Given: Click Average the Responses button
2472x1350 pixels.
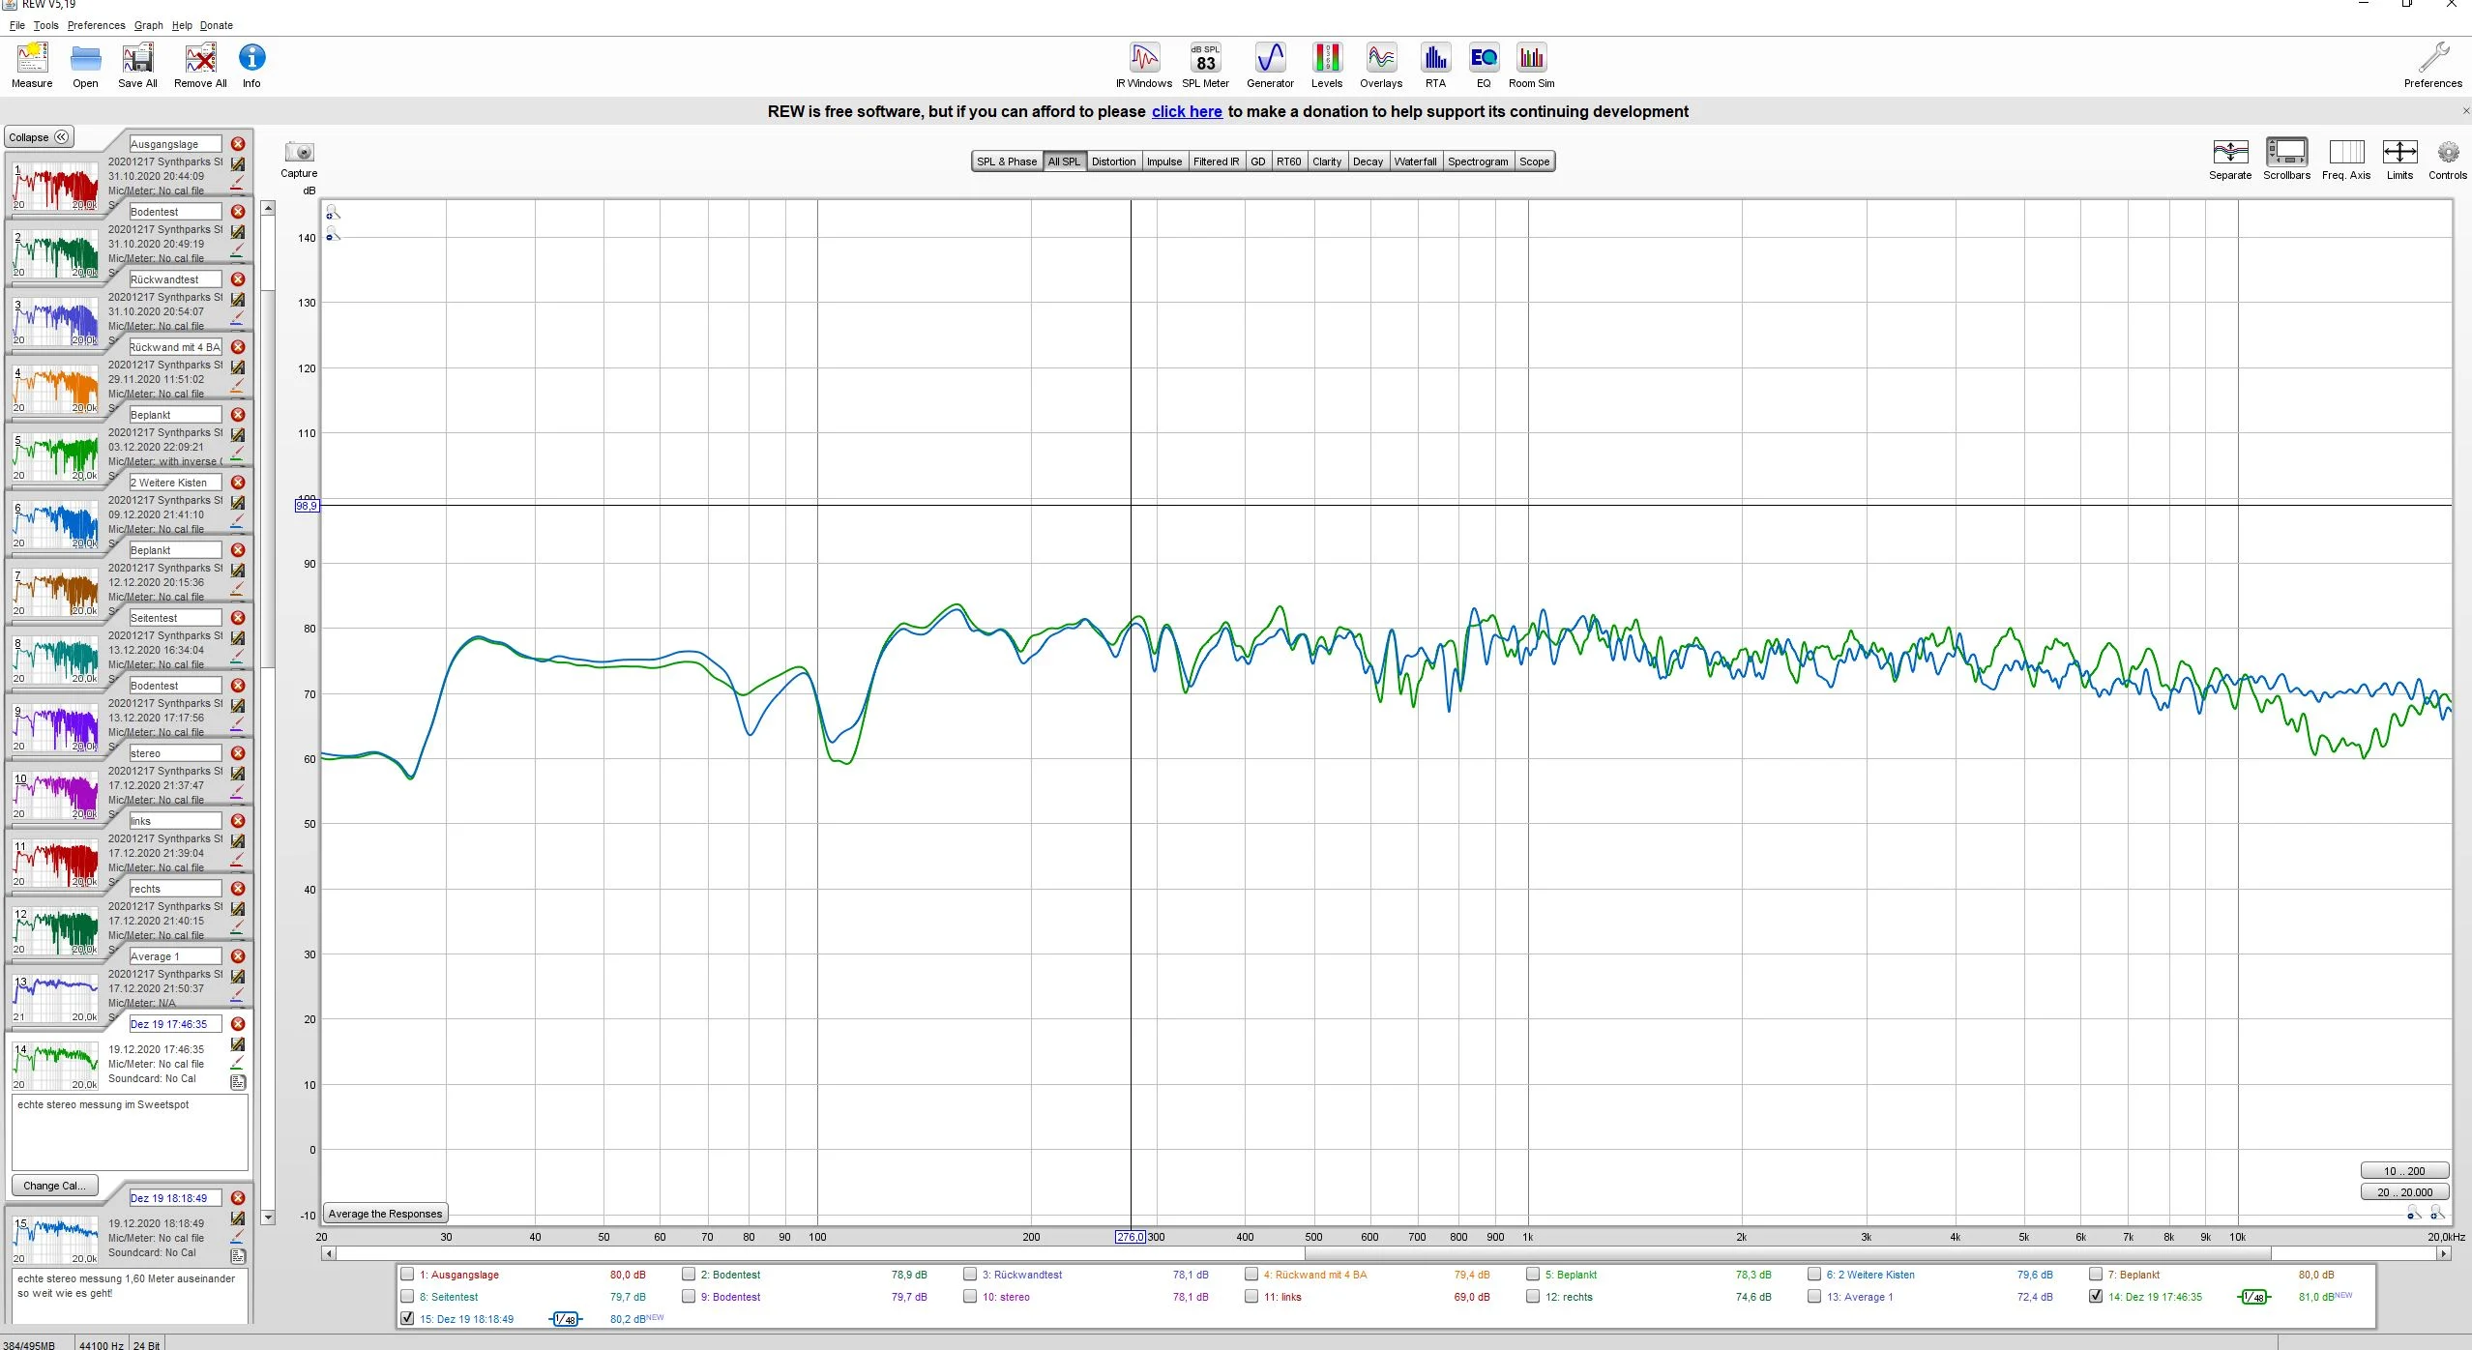Looking at the screenshot, I should [385, 1214].
